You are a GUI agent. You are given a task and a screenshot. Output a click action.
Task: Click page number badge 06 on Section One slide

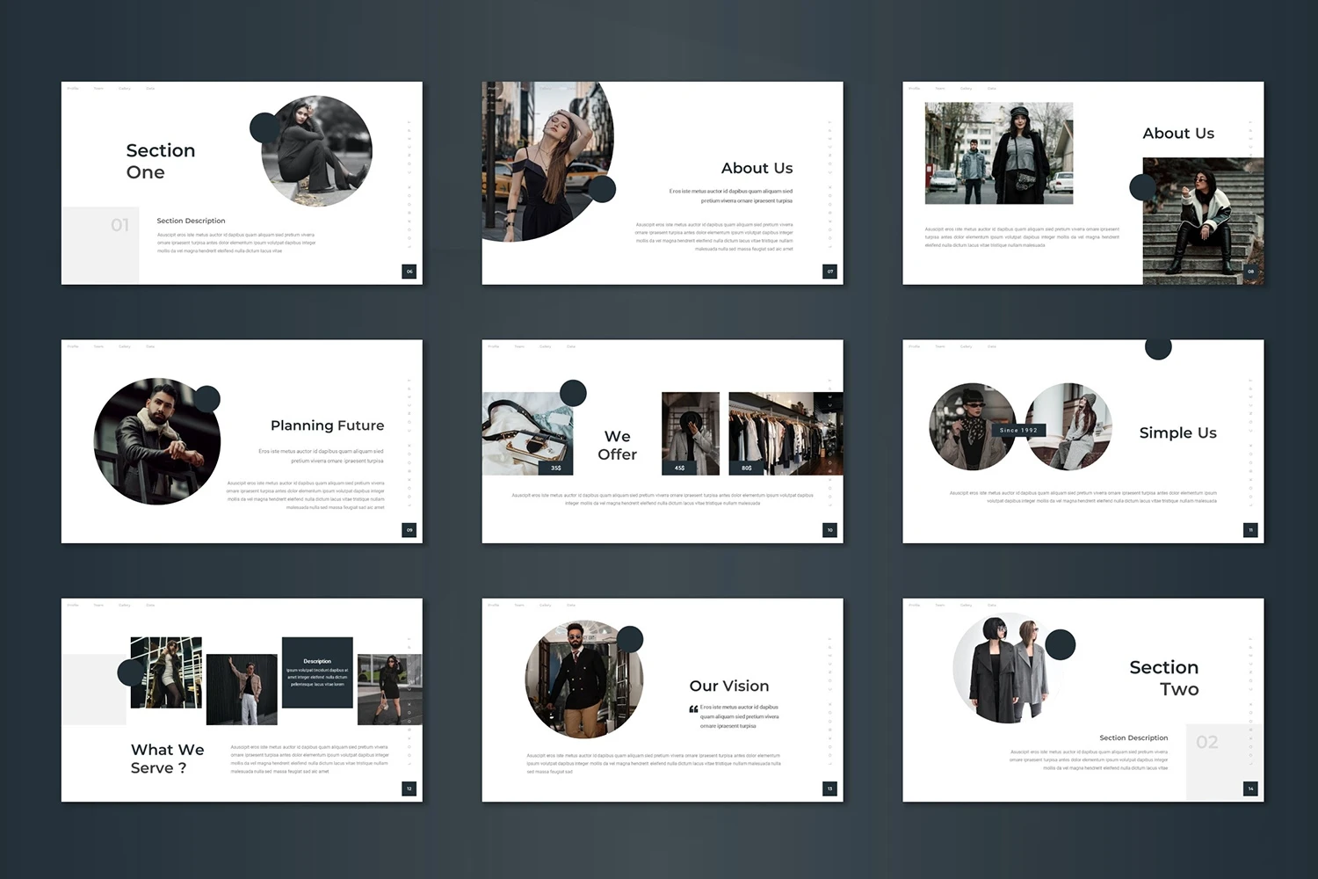coord(409,272)
